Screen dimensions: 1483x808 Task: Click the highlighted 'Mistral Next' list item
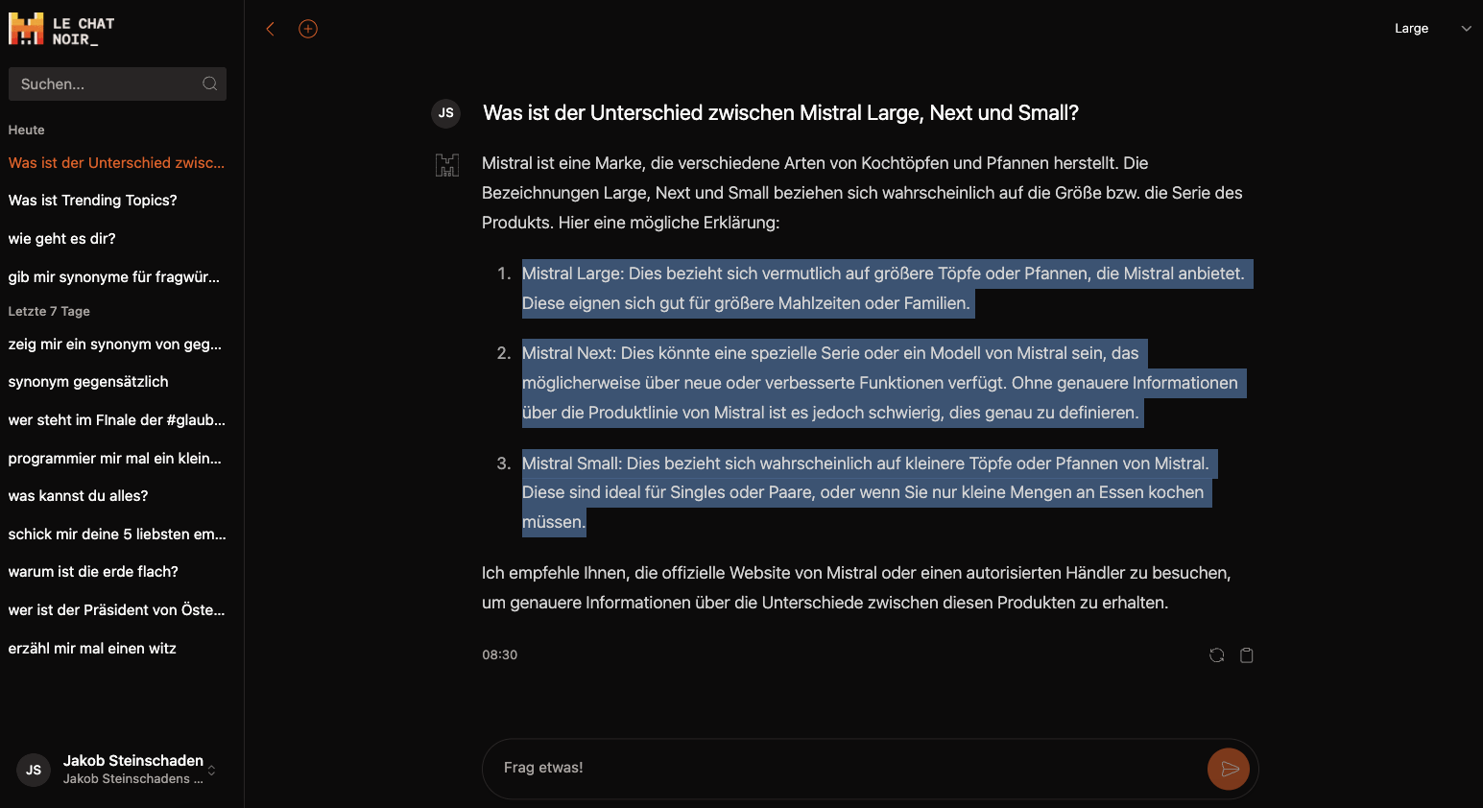pos(883,383)
